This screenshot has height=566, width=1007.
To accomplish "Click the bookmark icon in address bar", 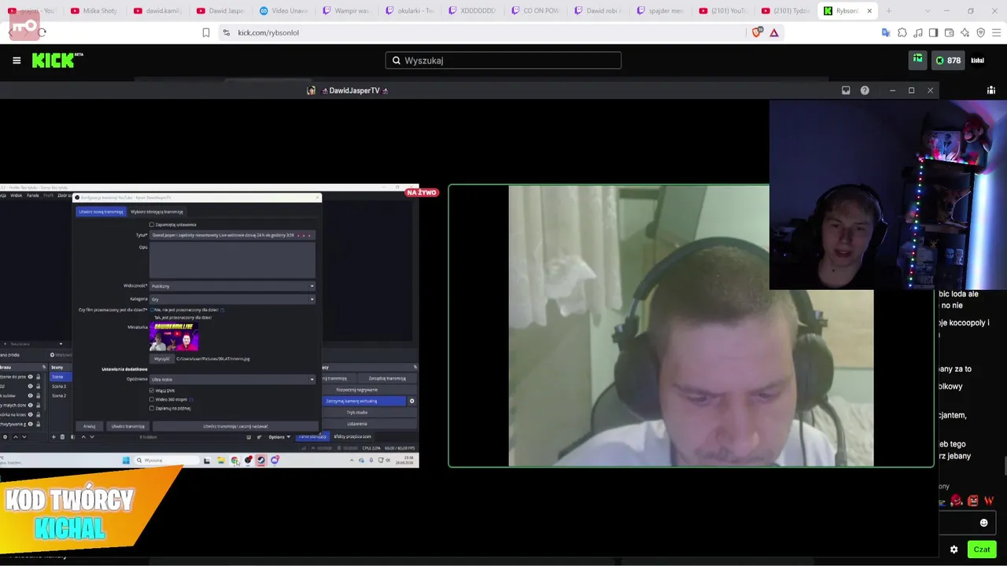I will point(206,32).
